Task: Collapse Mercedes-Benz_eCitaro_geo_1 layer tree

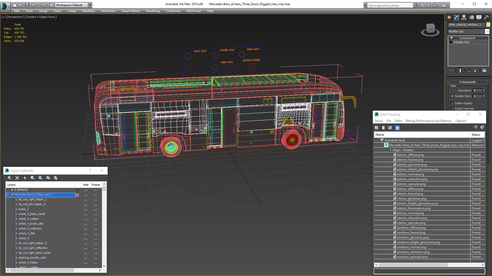Action: coord(8,195)
